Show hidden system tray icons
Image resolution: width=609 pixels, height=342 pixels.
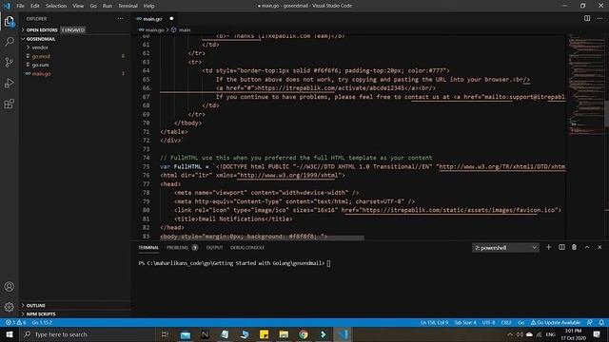tap(510, 334)
